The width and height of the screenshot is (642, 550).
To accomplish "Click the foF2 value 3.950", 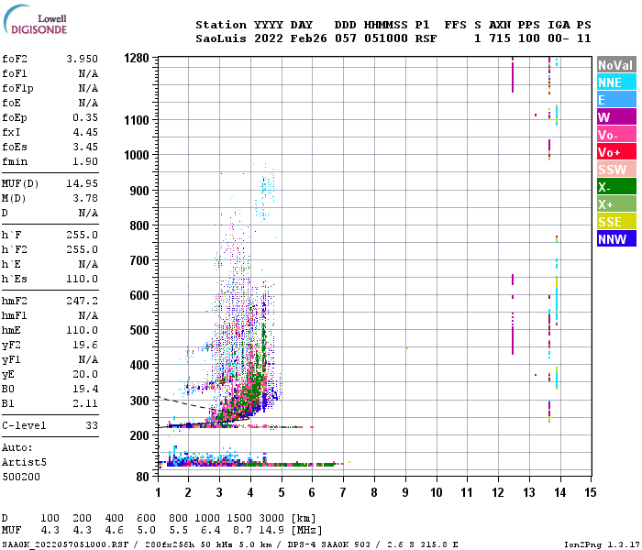I will click(82, 59).
